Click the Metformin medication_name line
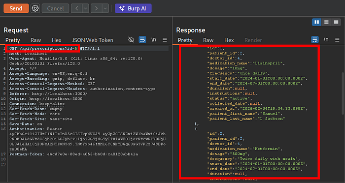This screenshot has width=345, height=183. pos(244,149)
